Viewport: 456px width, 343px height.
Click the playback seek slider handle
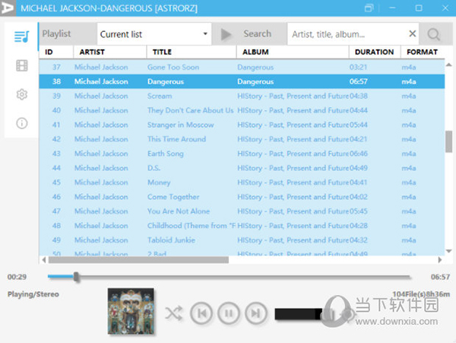[76, 277]
